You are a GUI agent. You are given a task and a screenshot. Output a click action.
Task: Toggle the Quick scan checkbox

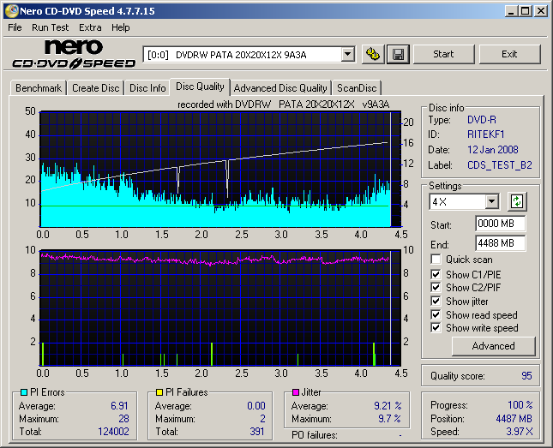[436, 260]
